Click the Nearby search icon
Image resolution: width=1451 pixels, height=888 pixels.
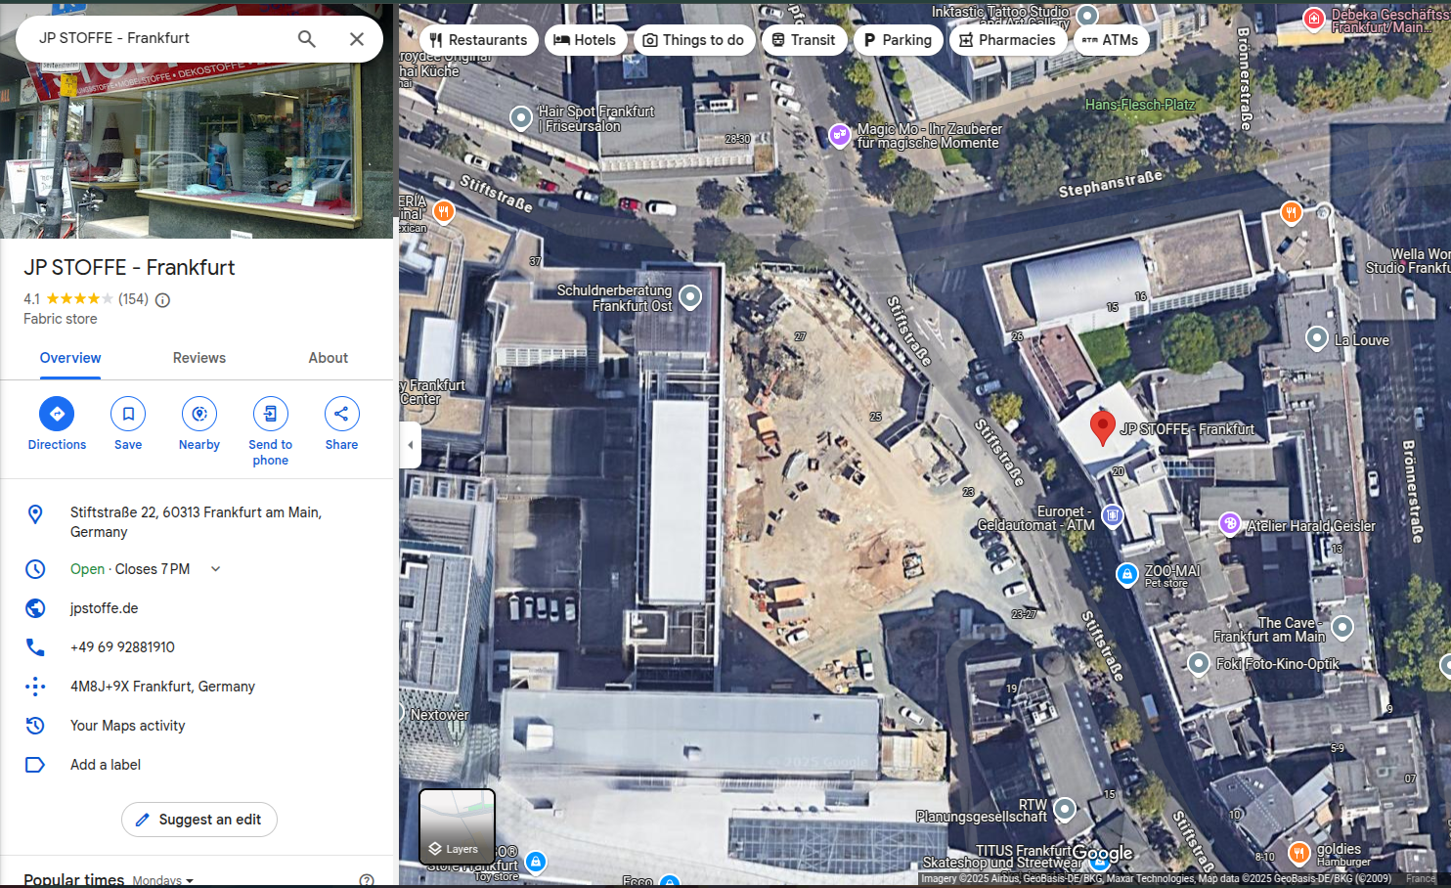[198, 414]
